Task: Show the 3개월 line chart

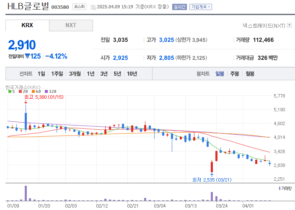Action: pos(75,74)
